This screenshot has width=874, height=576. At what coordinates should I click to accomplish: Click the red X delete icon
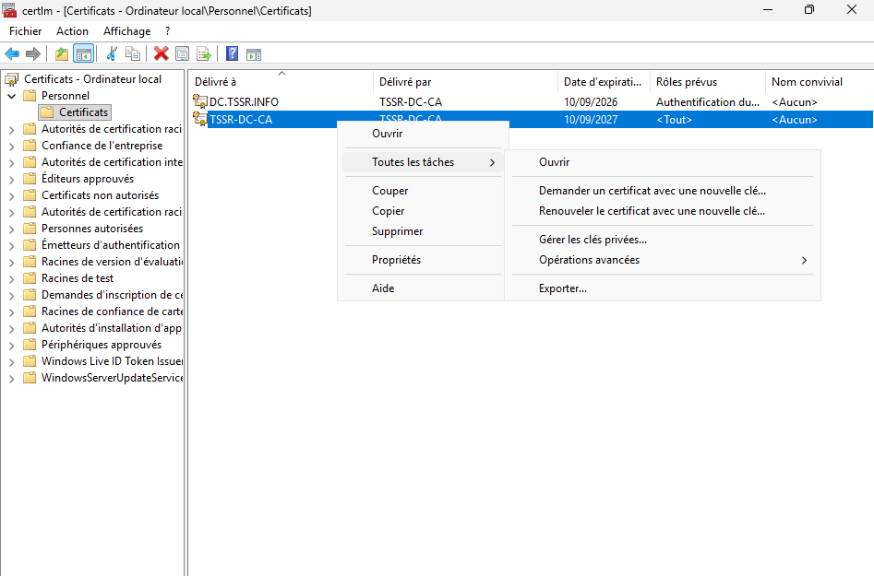click(x=162, y=53)
